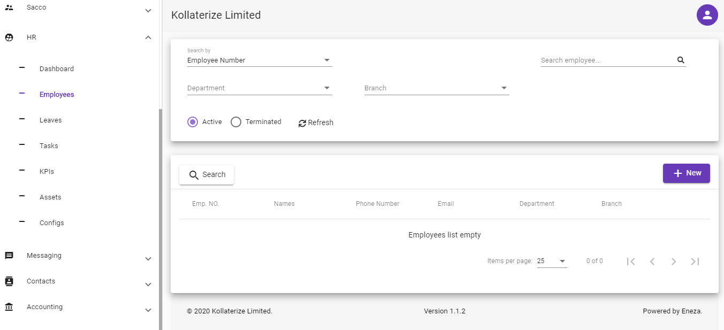The width and height of the screenshot is (724, 330).
Task: Click the Employees list empty message
Action: [445, 235]
